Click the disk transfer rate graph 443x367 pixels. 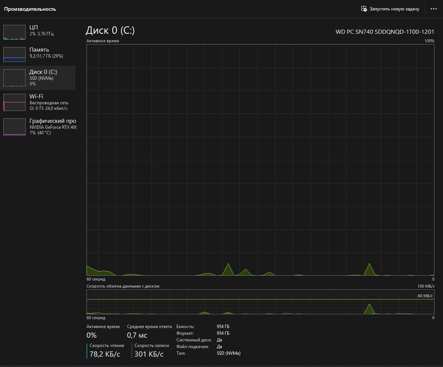coord(260,302)
